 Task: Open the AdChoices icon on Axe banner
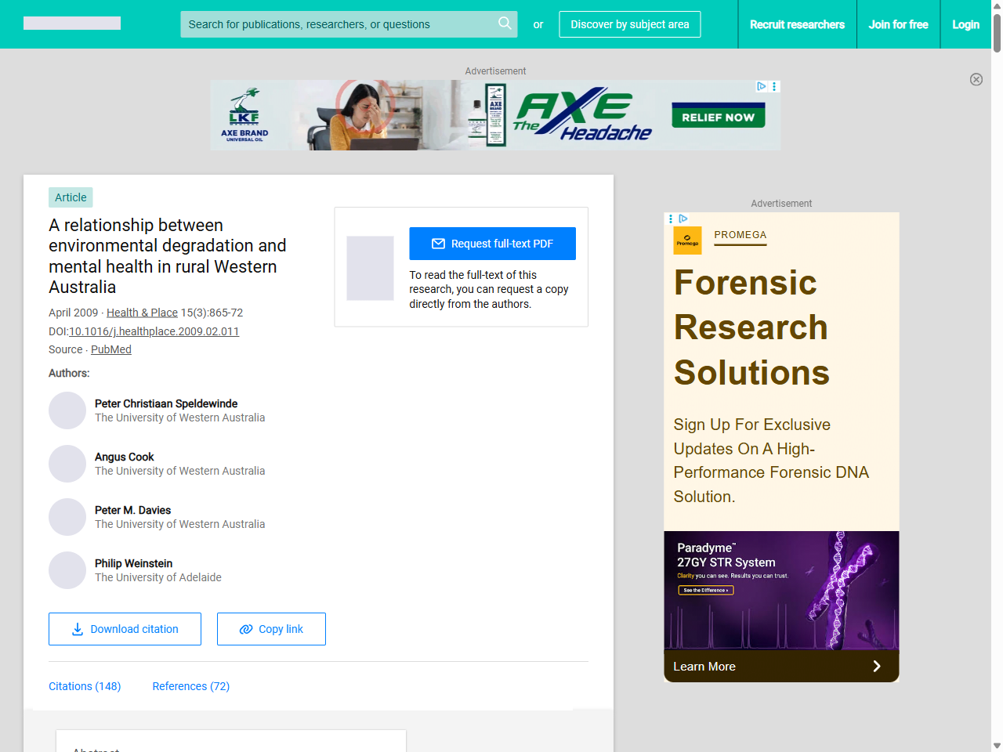(x=761, y=86)
